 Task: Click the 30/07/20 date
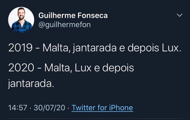coord(49,108)
